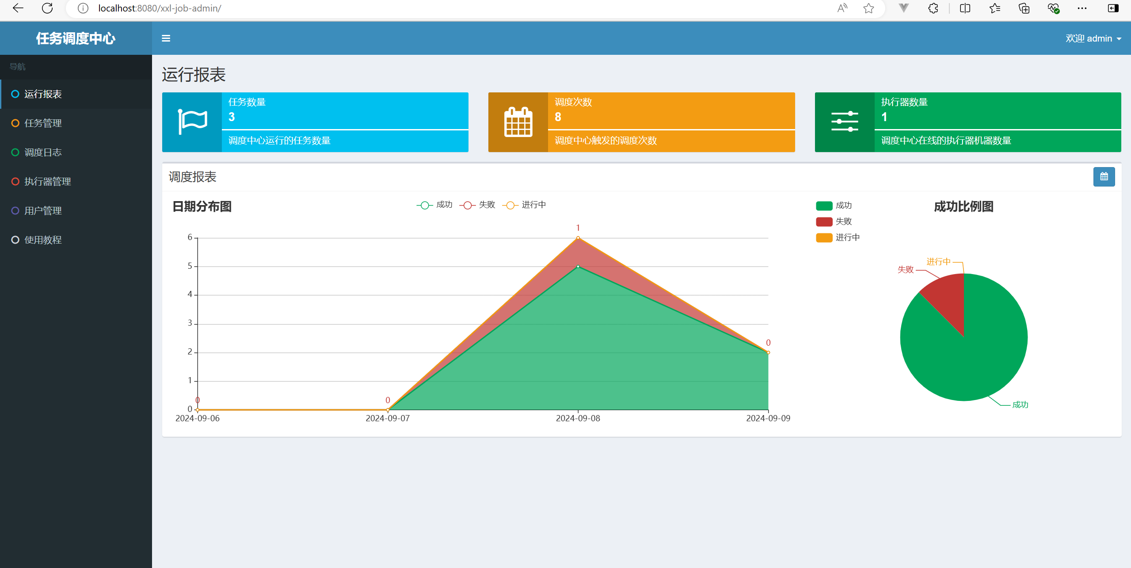
Task: Click the 调度中心触发的调度次数 text
Action: 606,141
